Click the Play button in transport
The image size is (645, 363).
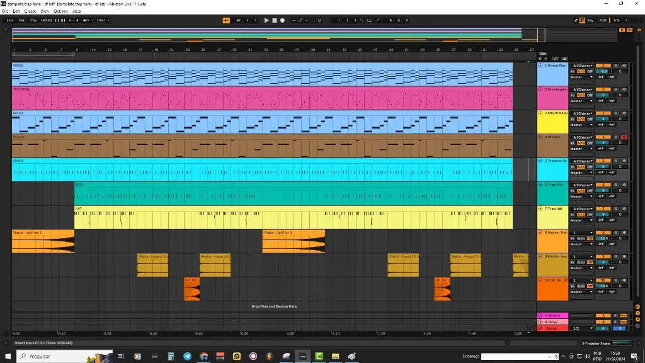[266, 20]
